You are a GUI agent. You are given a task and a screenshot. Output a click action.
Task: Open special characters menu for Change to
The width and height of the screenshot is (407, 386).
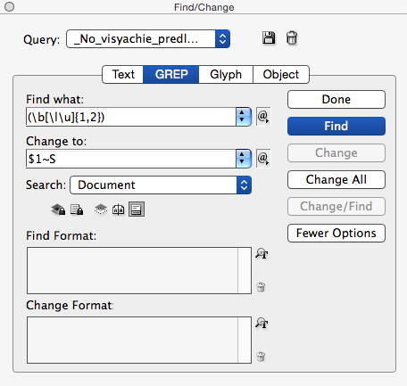[x=263, y=159]
